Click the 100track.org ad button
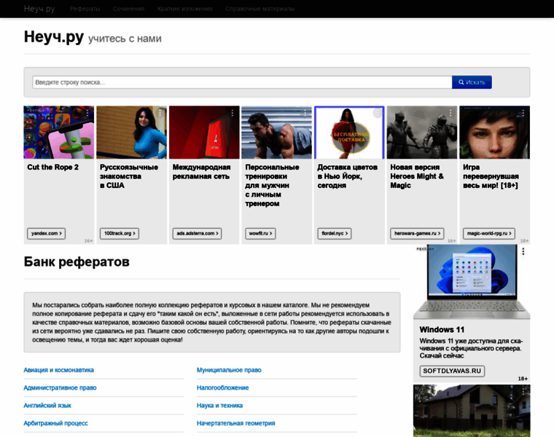554x437 pixels. point(120,233)
